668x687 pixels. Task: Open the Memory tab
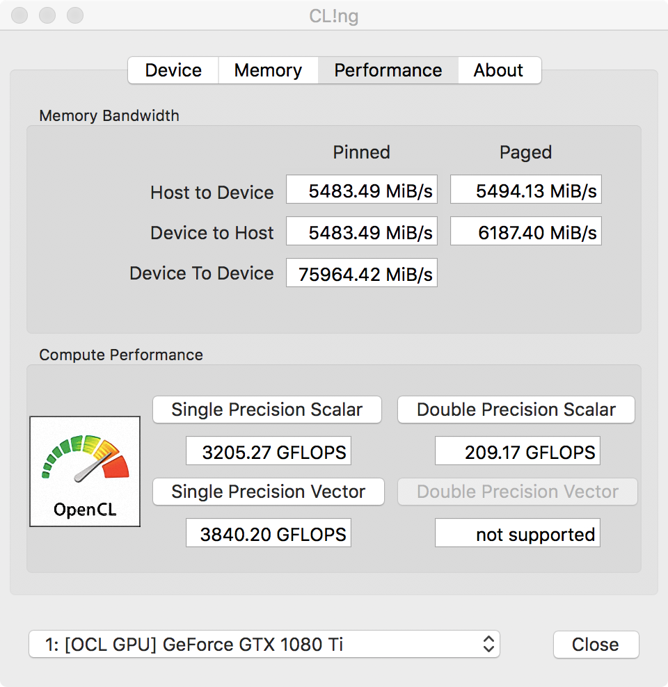268,70
